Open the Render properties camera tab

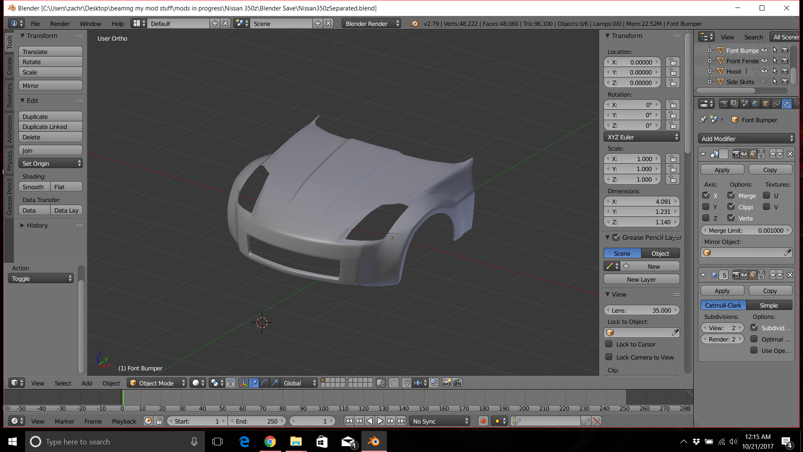724,104
